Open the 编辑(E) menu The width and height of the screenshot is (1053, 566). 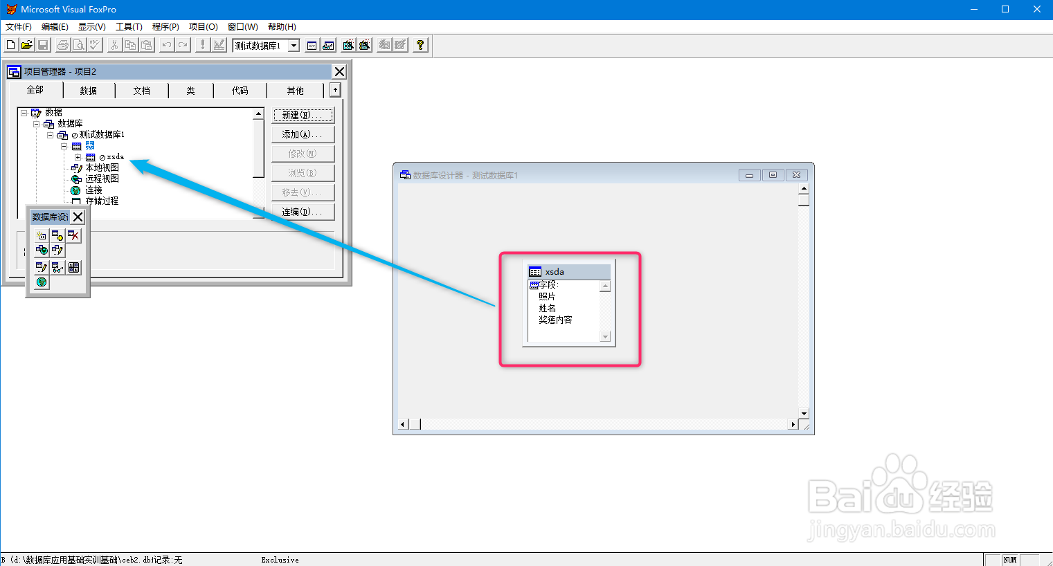[x=55, y=27]
